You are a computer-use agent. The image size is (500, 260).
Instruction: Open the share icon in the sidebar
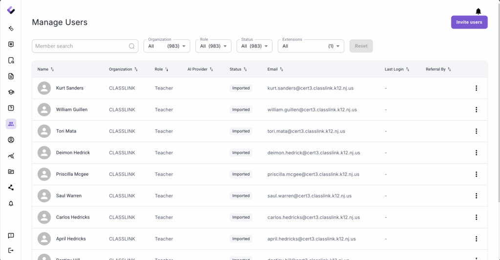pyautogui.click(x=11, y=187)
